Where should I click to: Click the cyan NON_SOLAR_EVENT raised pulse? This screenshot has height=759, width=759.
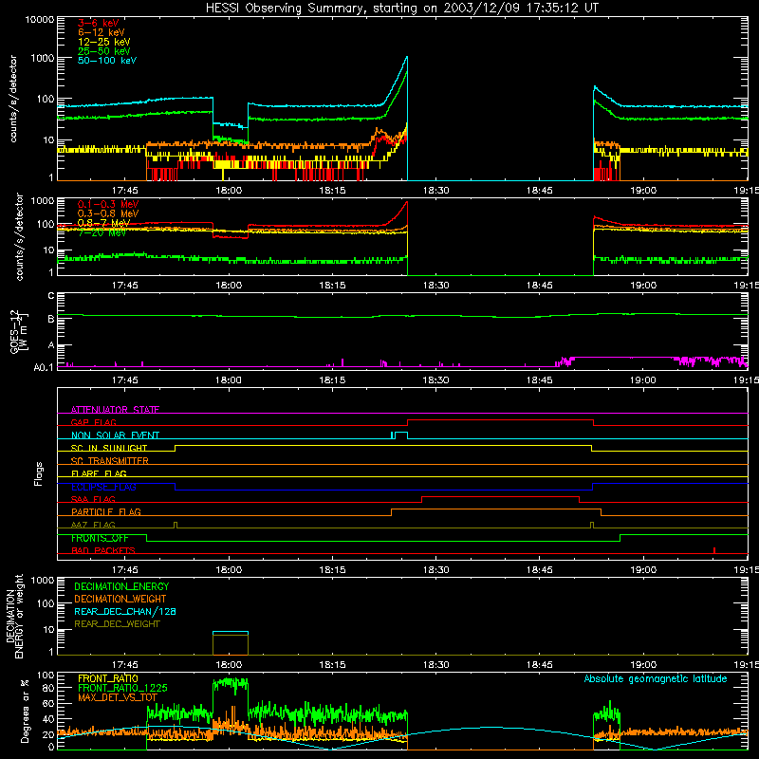point(401,435)
